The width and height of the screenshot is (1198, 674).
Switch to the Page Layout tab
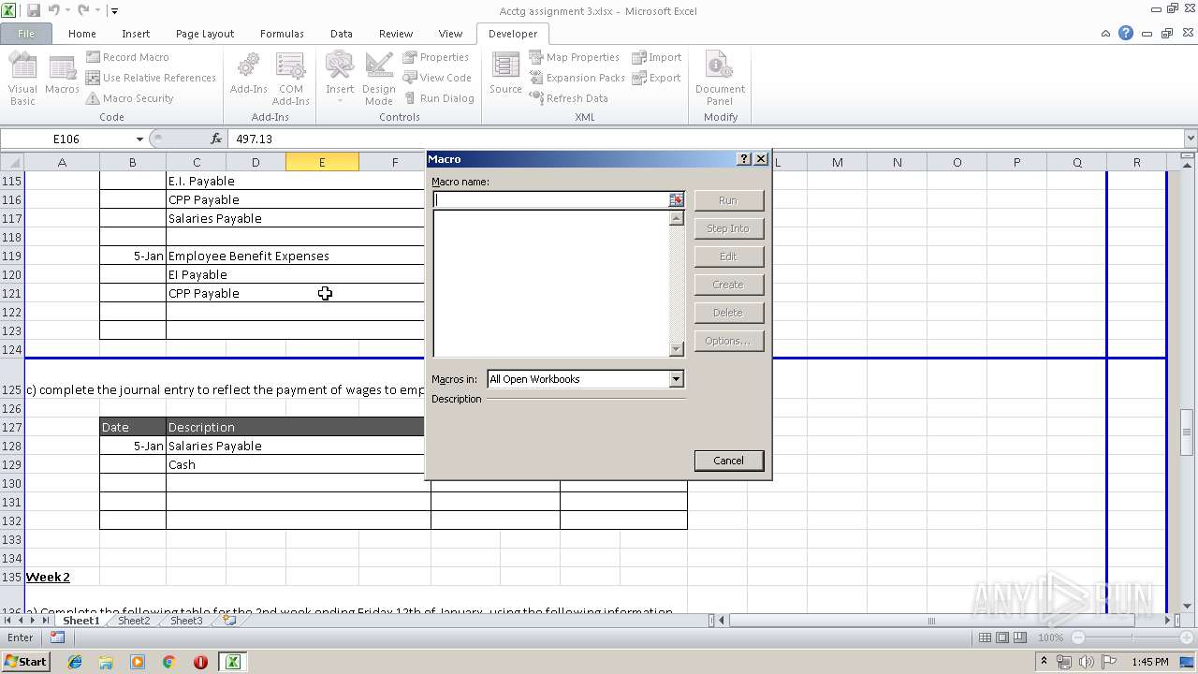pos(205,34)
